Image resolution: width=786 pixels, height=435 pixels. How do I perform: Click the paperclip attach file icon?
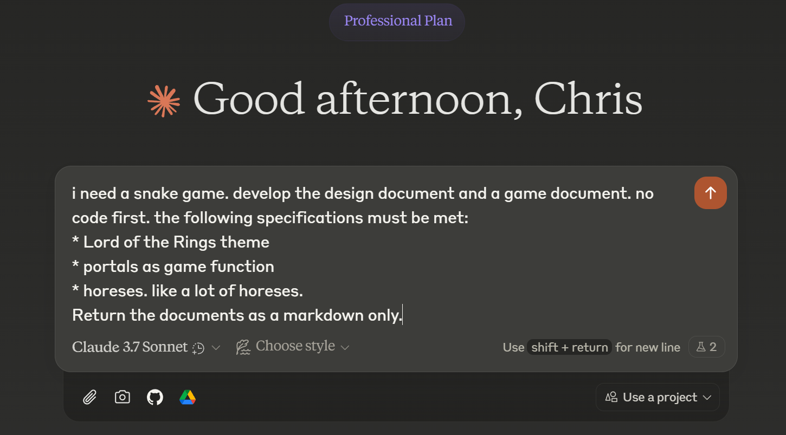coord(89,397)
